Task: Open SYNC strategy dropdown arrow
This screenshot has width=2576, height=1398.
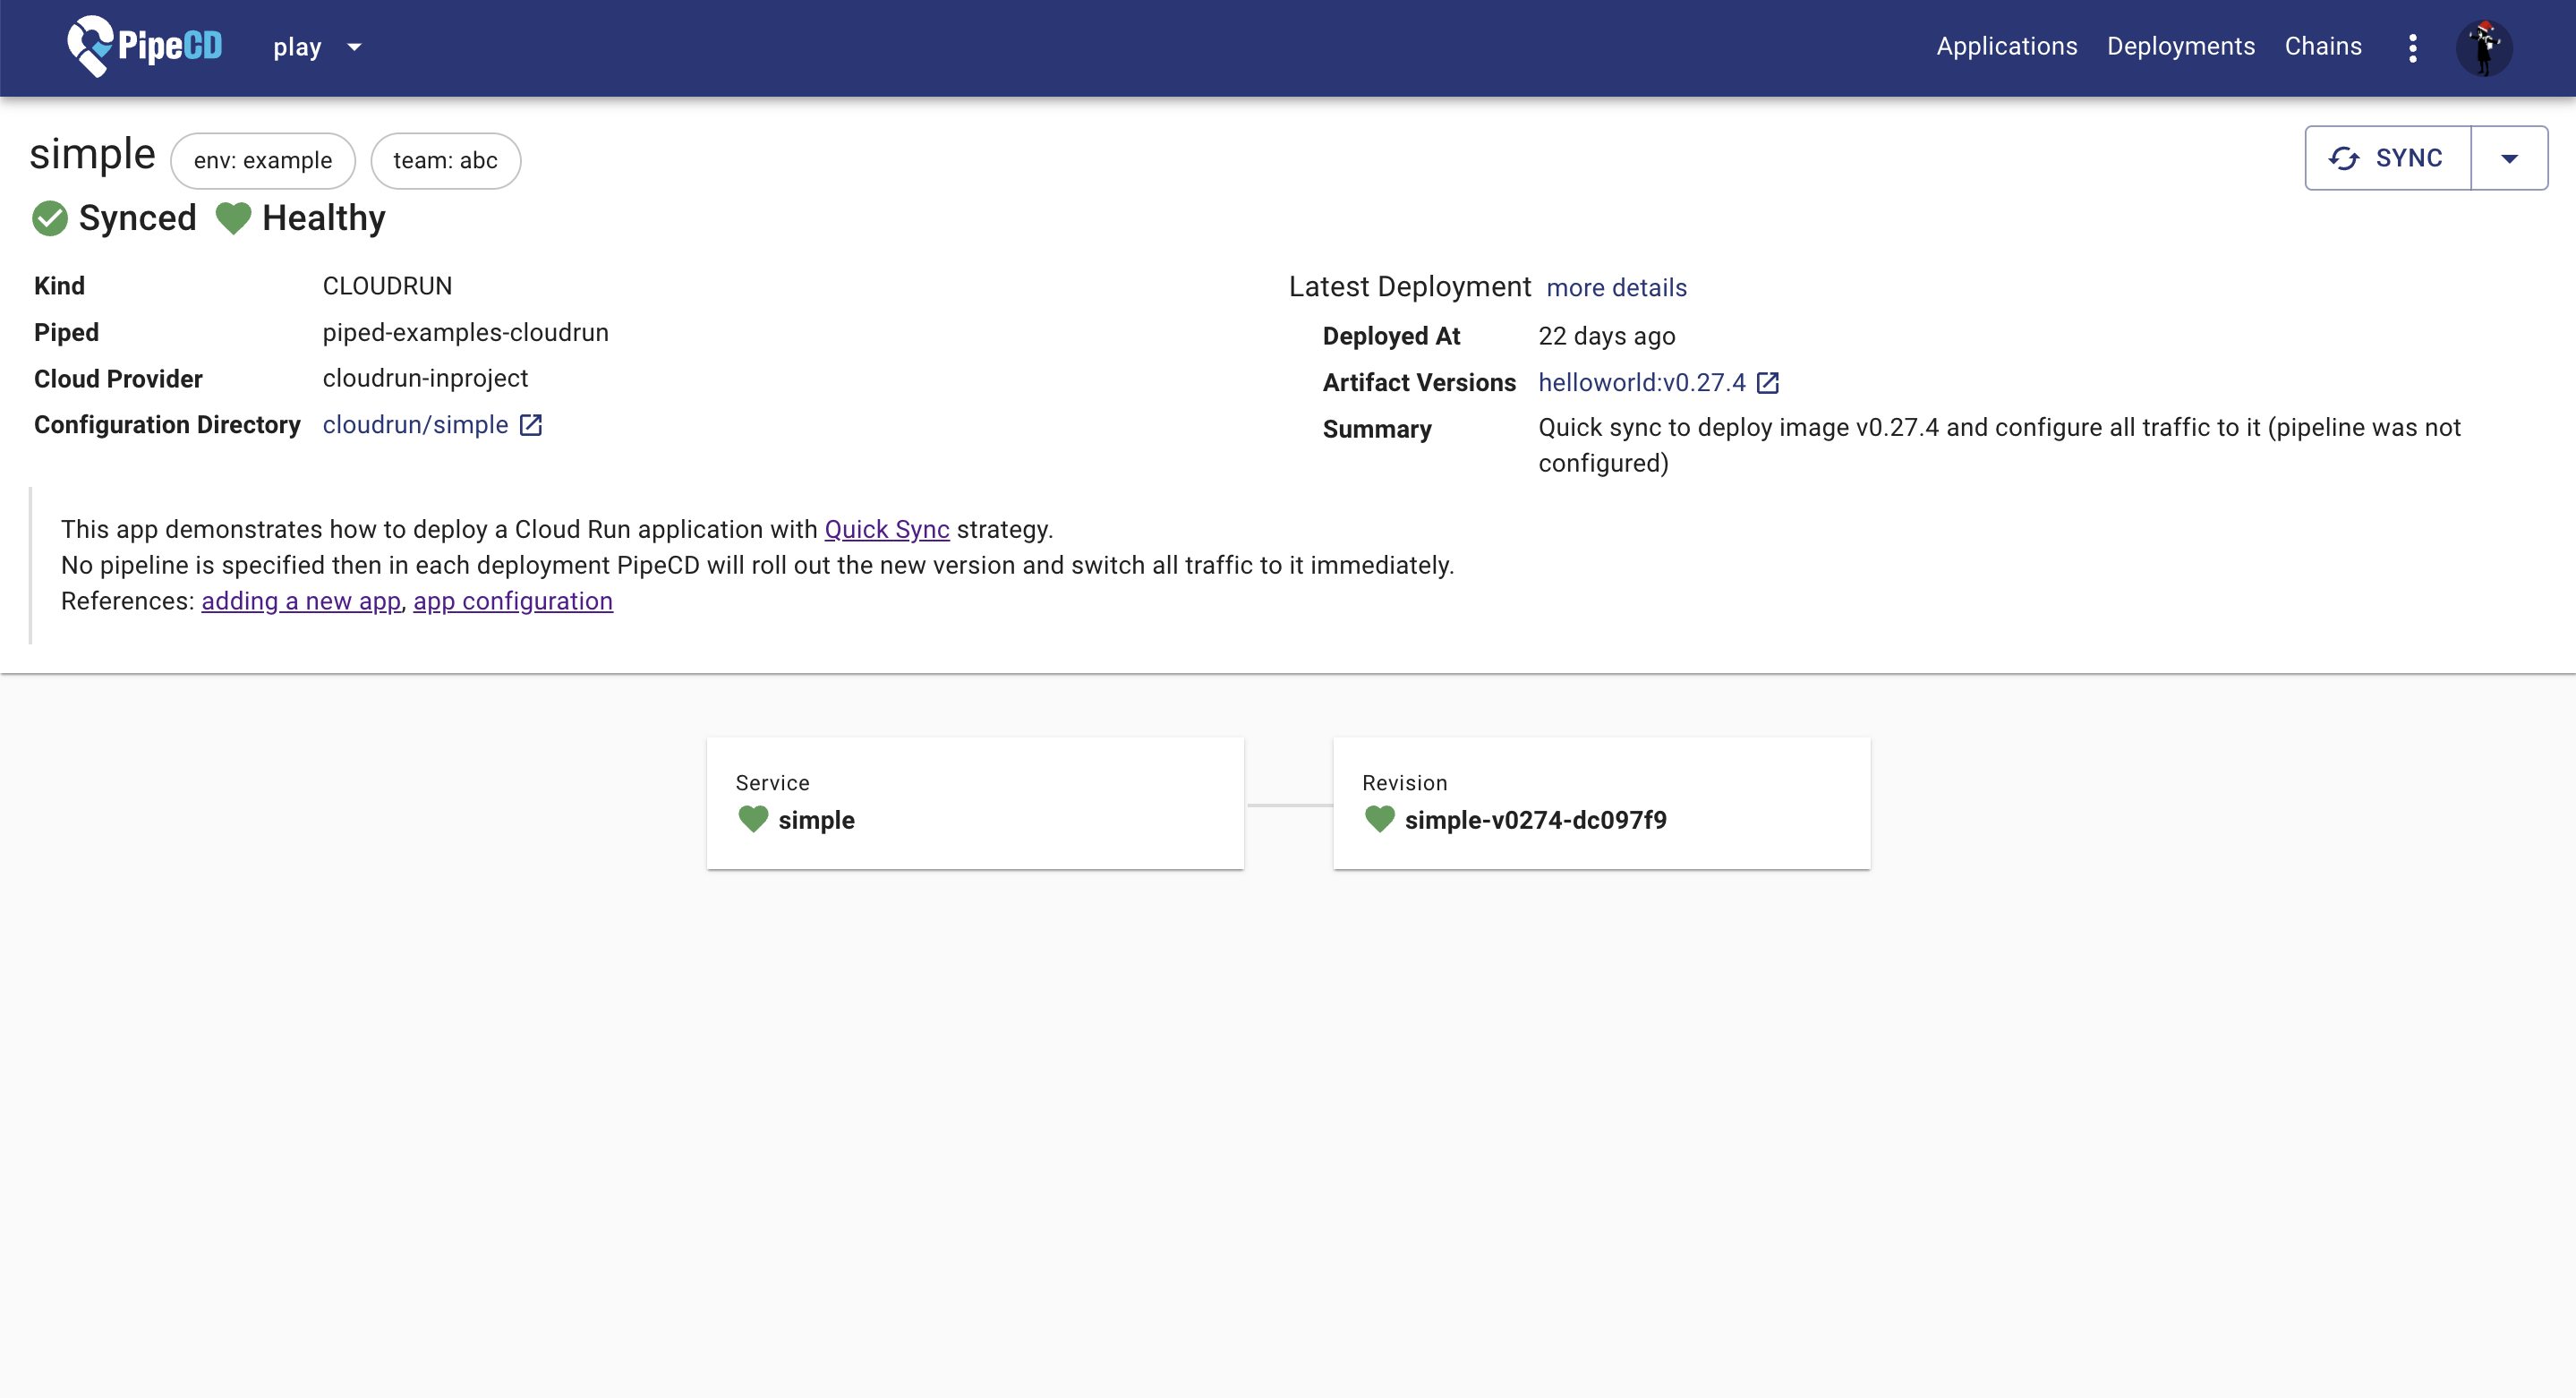Action: pyautogui.click(x=2508, y=158)
